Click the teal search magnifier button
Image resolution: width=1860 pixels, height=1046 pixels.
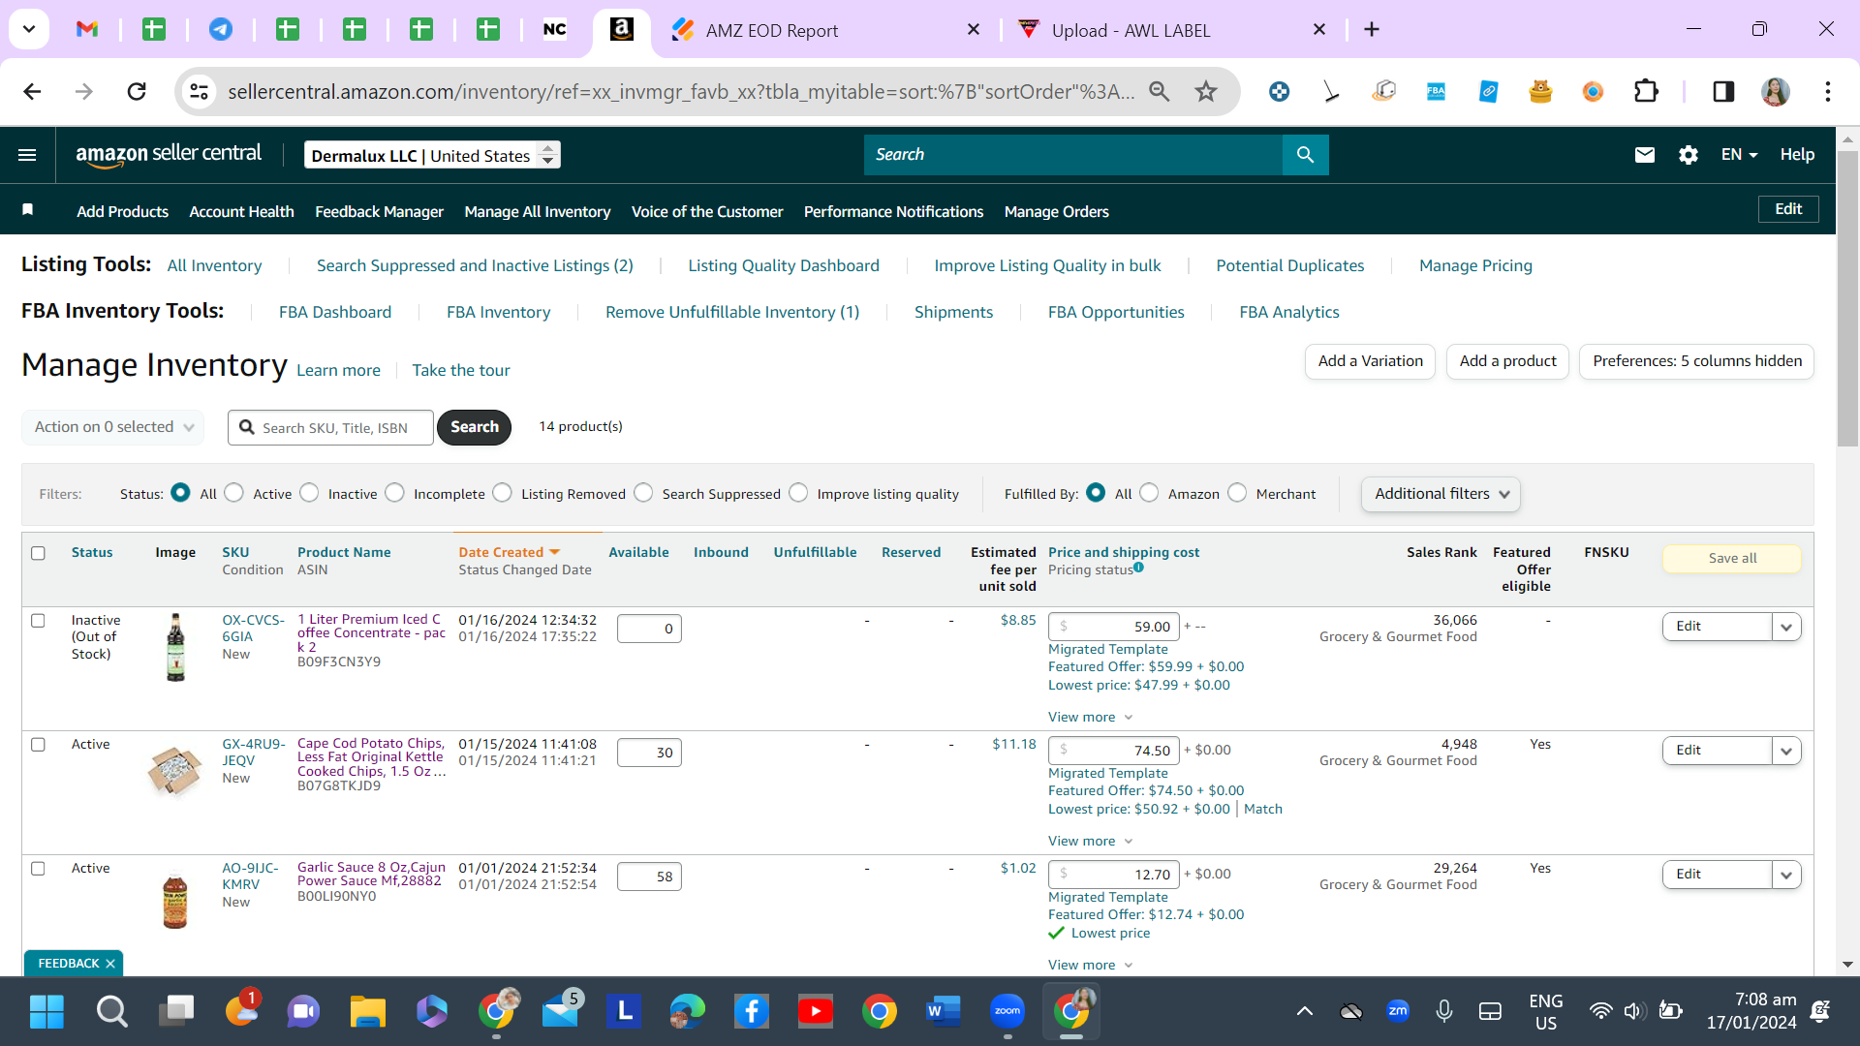coord(1305,155)
